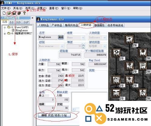Click the 力量 strength value field
Image resolution: width=151 pixels, height=126 pixels.
coord(54,64)
